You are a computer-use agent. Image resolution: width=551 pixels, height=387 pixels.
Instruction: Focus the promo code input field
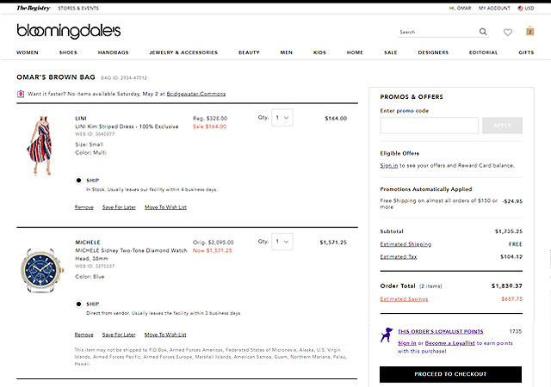(430, 126)
